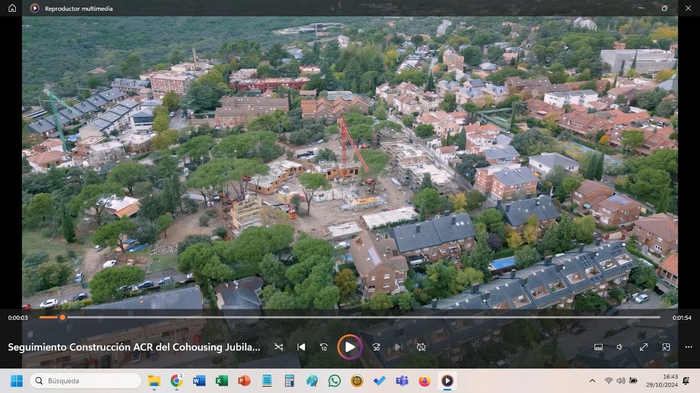Show hidden system tray icons
The width and height of the screenshot is (700, 393).
point(592,380)
